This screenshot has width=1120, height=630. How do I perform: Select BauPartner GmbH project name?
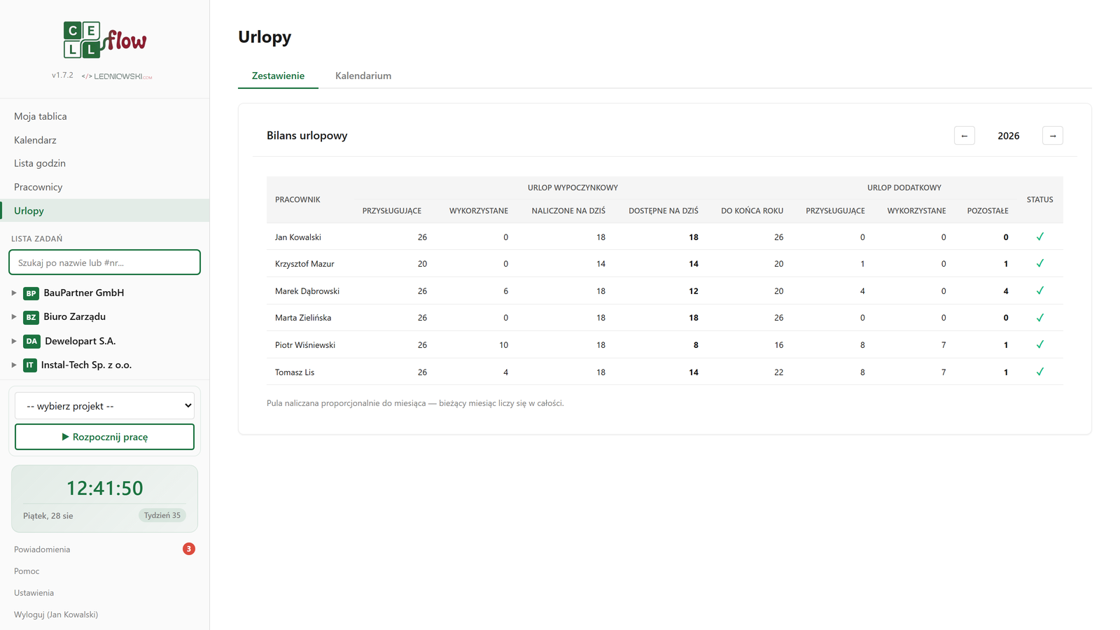[84, 293]
